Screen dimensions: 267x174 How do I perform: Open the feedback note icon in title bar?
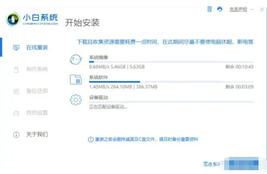210,9
